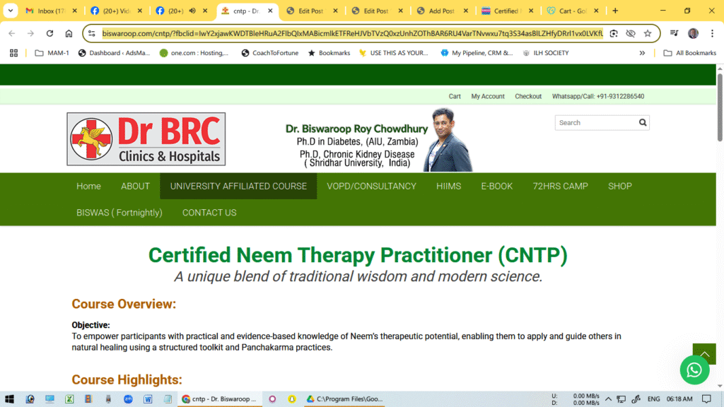Open VOPD/CONSULTANCY menu item
Screen dimensions: 724x407
pos(371,187)
